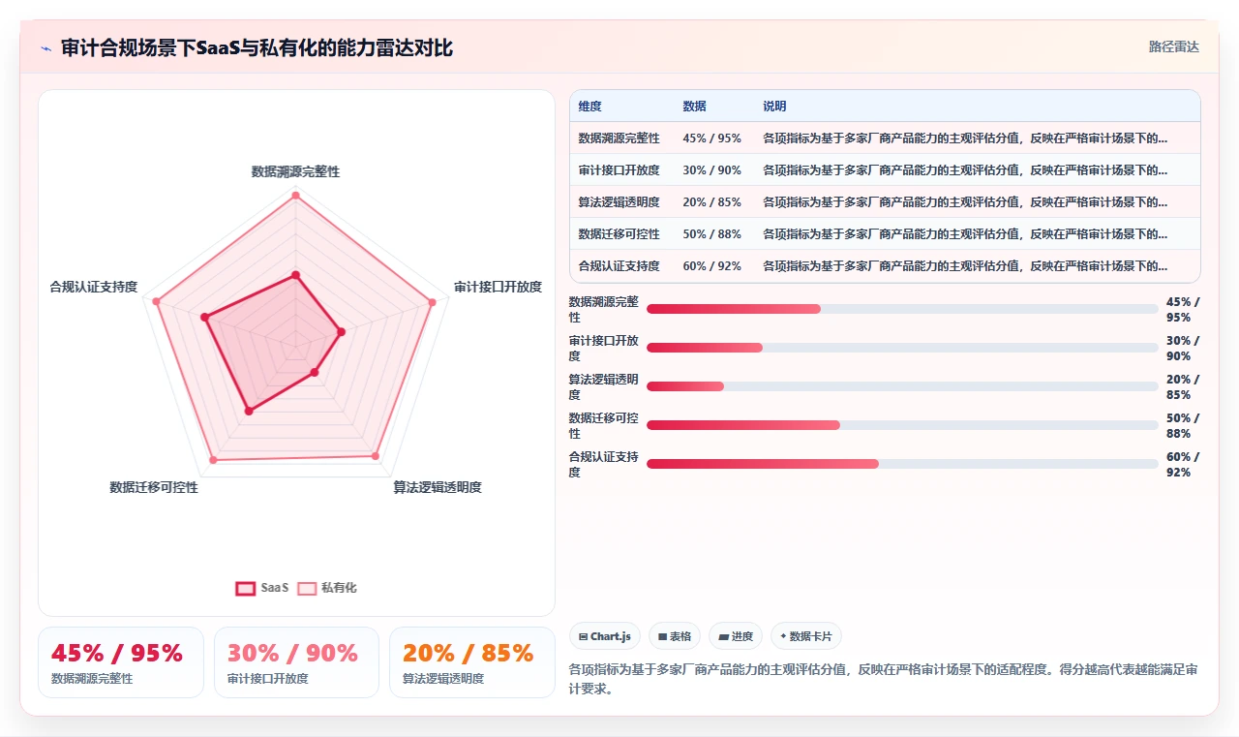Click the 私有化 data point at radar top vertex
The width and height of the screenshot is (1239, 737).
(295, 196)
